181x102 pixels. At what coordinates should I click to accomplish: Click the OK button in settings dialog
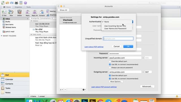(x=128, y=46)
